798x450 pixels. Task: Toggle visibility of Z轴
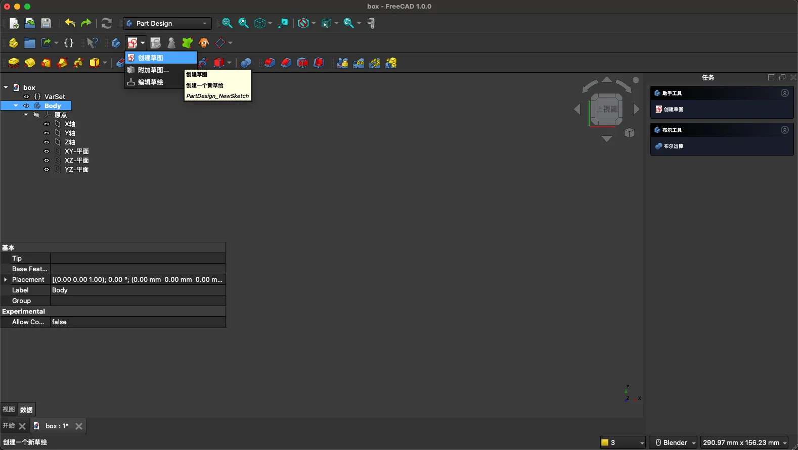click(x=47, y=142)
